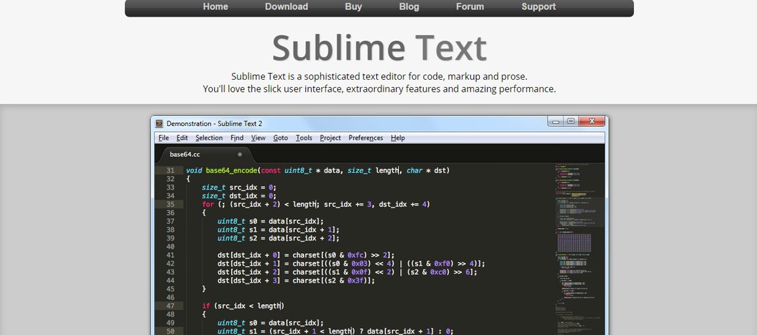Open the Find menu

[x=237, y=138]
